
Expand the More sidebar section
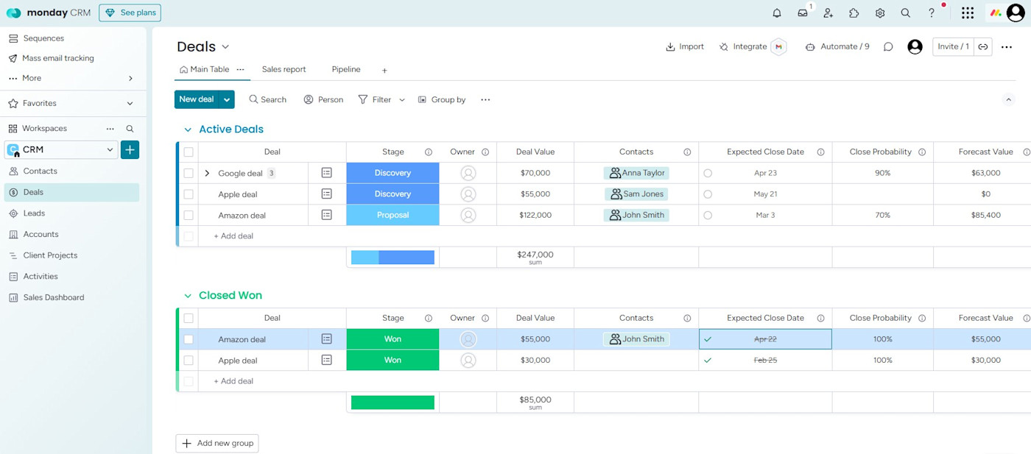130,78
